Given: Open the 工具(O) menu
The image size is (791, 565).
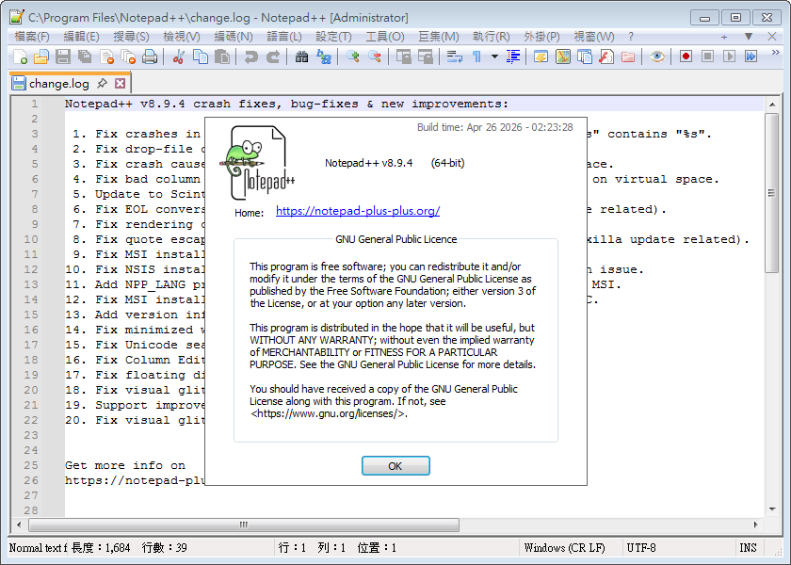Looking at the screenshot, I should click(385, 37).
